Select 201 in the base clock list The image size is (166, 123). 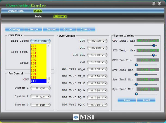pyautogui.click(x=39, y=46)
